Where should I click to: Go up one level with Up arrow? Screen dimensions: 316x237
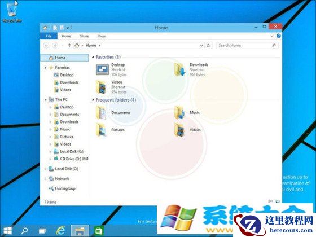click(x=69, y=45)
